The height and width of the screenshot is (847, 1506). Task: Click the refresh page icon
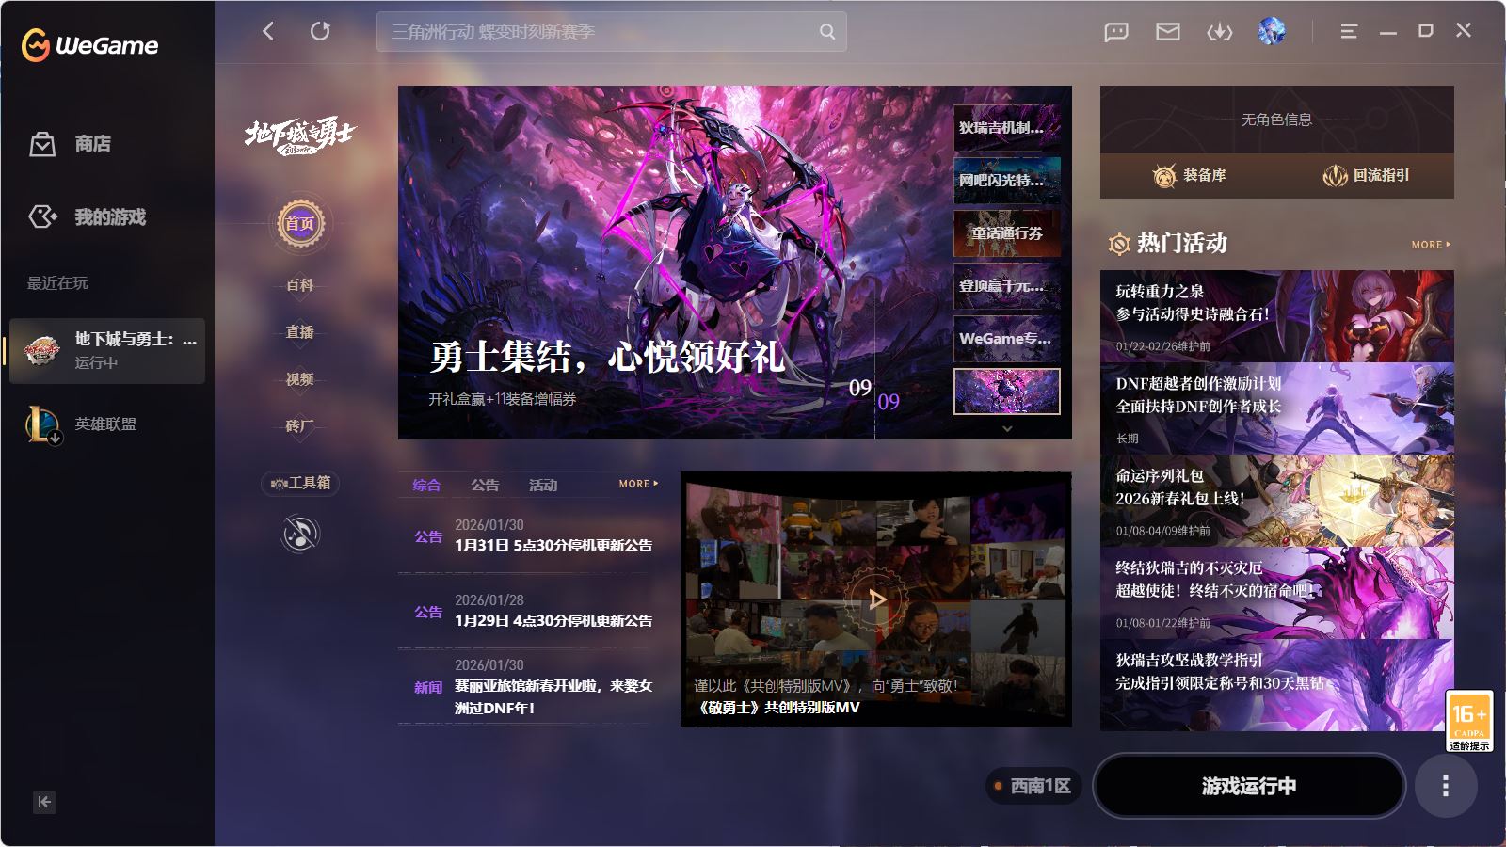coord(320,31)
